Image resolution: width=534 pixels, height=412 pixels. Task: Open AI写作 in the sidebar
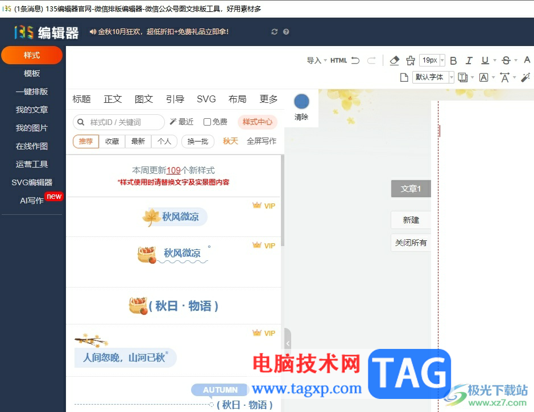click(x=32, y=201)
